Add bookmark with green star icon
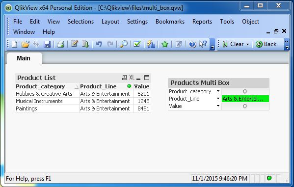The image size is (294, 187). (165, 44)
